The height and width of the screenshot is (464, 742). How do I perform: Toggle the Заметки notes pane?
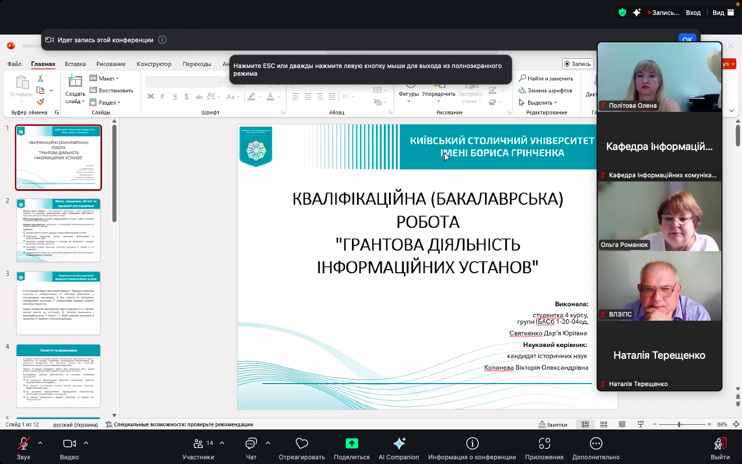553,424
